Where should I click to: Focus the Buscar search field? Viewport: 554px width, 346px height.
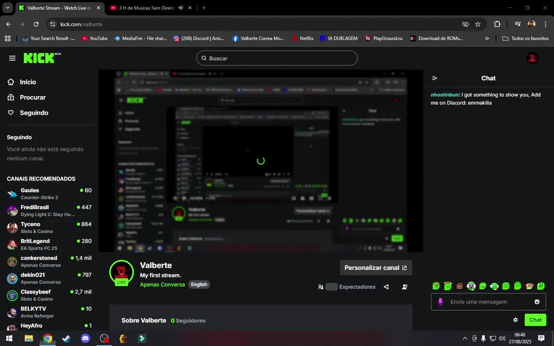point(277,58)
